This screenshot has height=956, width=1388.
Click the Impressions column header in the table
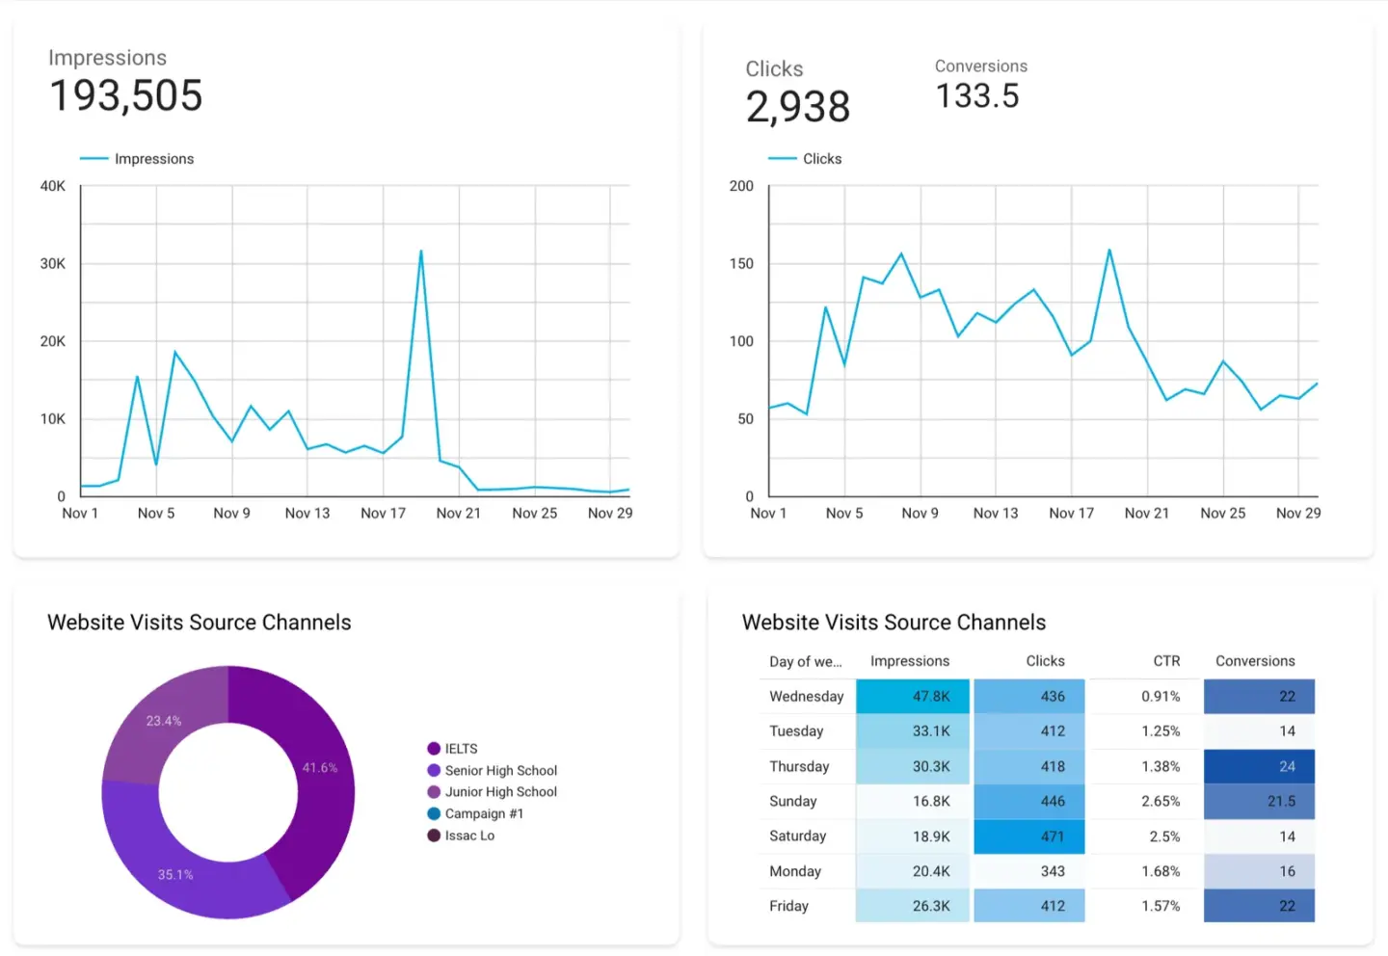(x=909, y=661)
